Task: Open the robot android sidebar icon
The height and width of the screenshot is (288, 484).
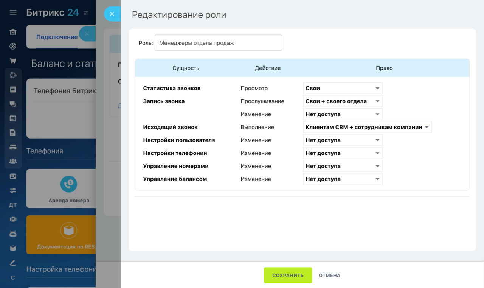Action: pos(13,234)
